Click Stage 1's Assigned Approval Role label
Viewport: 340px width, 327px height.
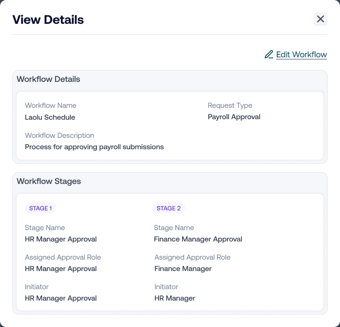click(63, 257)
